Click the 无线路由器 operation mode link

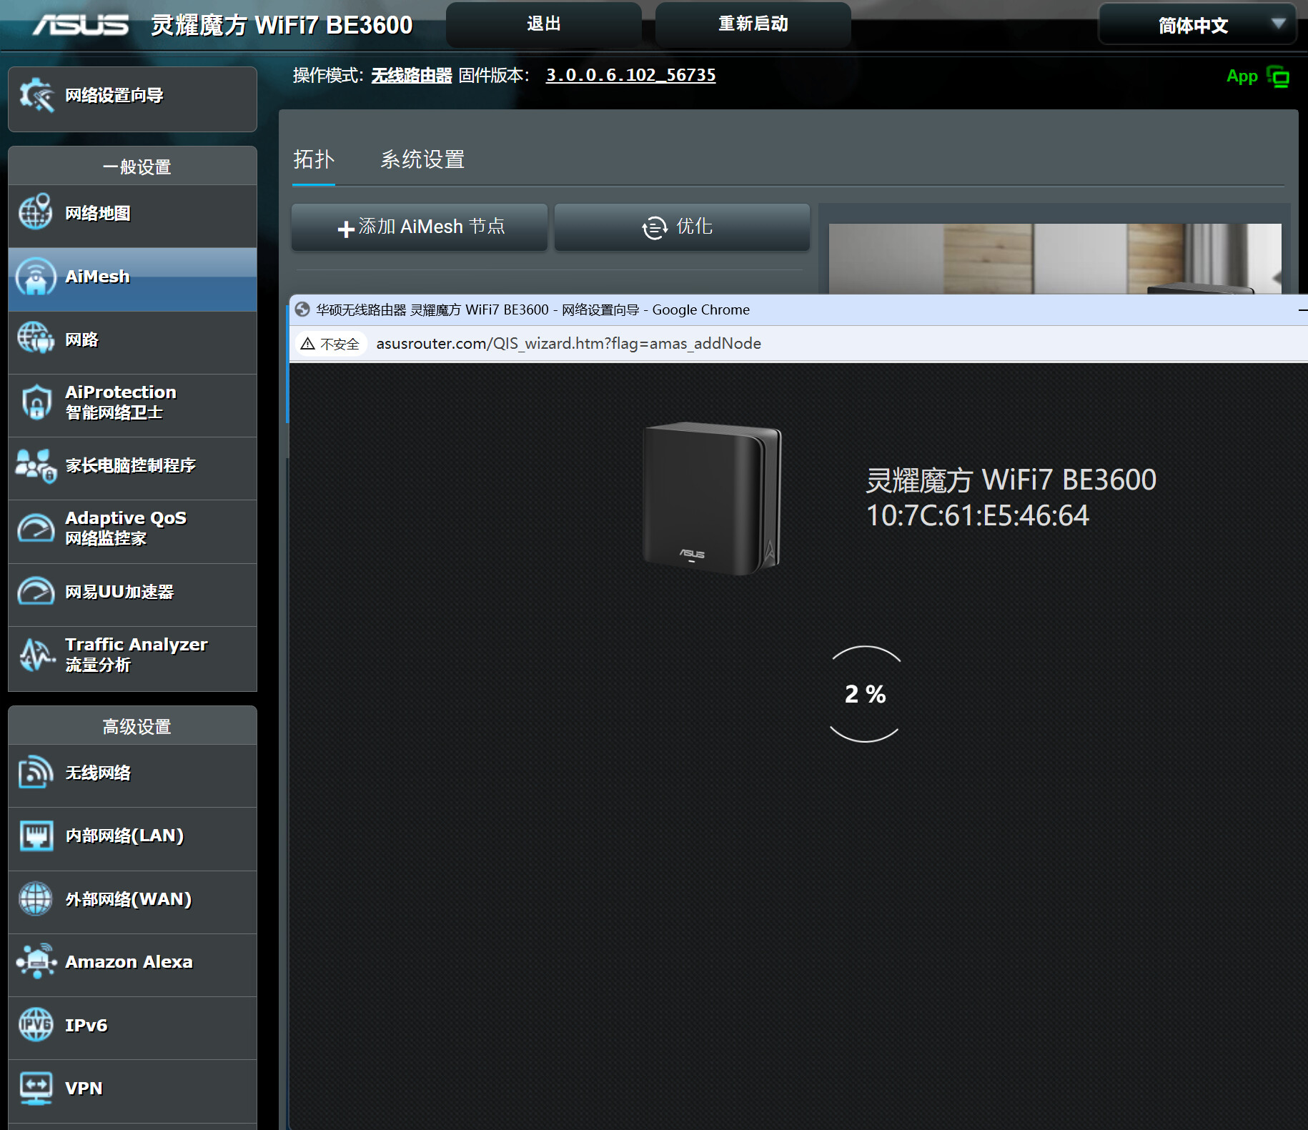[x=412, y=75]
